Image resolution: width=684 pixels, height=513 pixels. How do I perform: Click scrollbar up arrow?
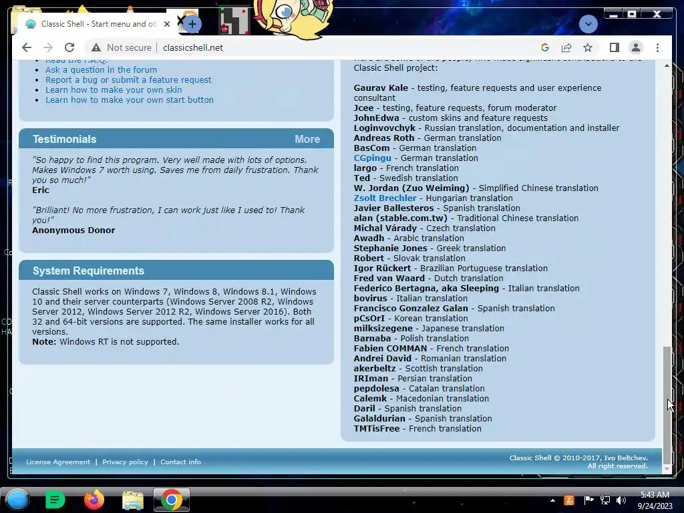(667, 66)
